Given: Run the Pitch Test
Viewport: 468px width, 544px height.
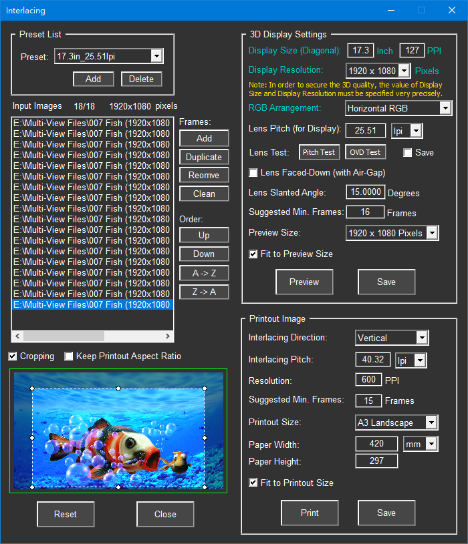Looking at the screenshot, I should (x=319, y=152).
